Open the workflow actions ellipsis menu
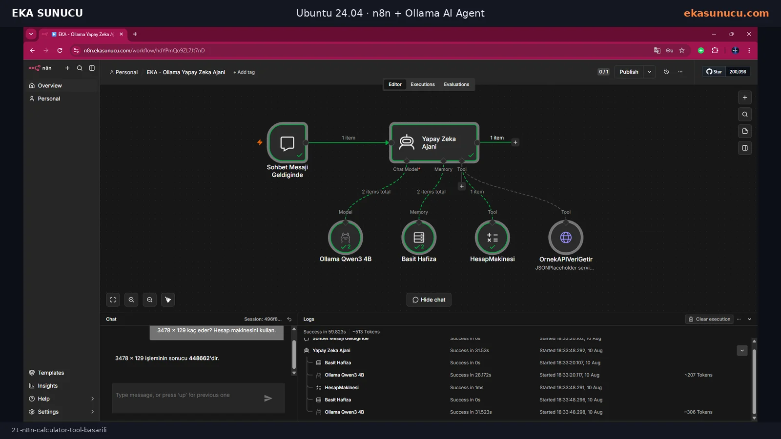 point(680,72)
